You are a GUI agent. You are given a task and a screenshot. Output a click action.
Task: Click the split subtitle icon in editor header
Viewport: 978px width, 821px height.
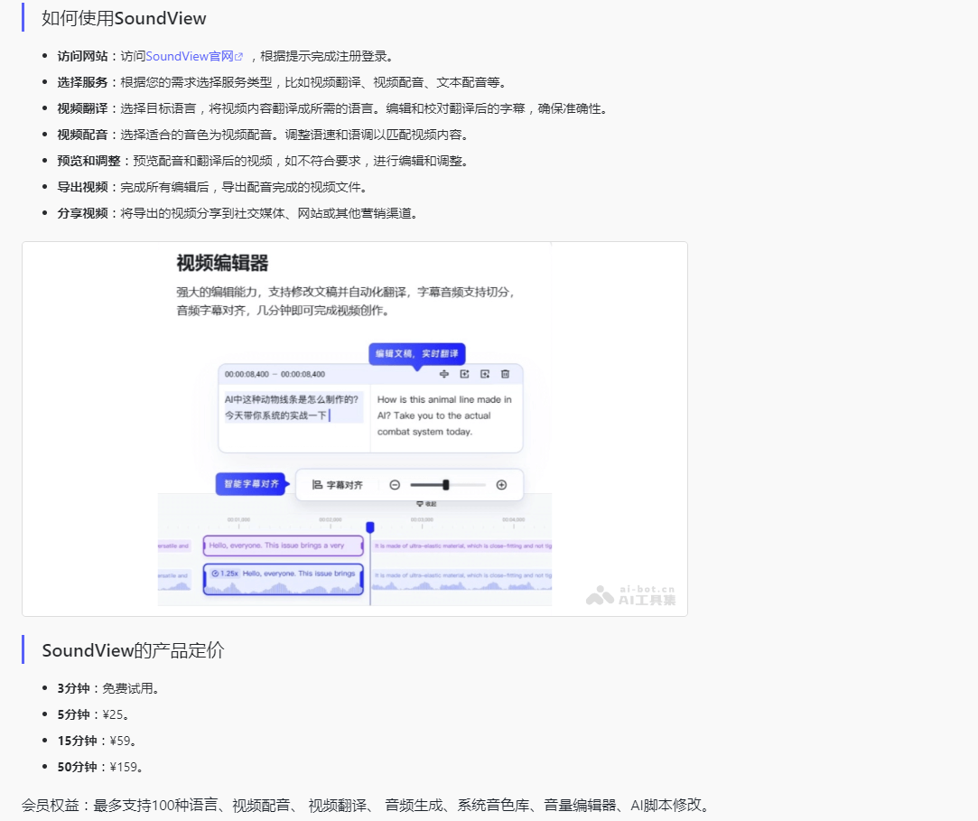[x=444, y=374]
